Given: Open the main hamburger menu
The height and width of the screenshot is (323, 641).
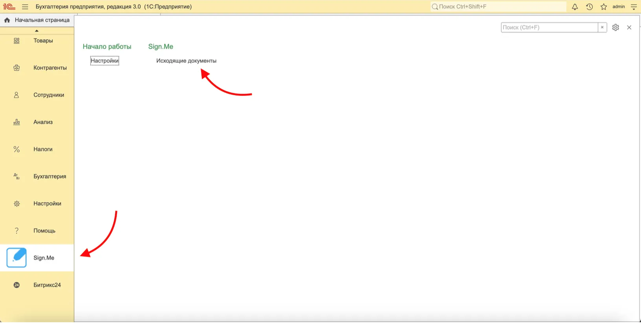Looking at the screenshot, I should click(25, 7).
